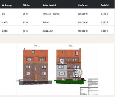Select the EG apartment cell
115x97 pixels.
click(3, 14)
